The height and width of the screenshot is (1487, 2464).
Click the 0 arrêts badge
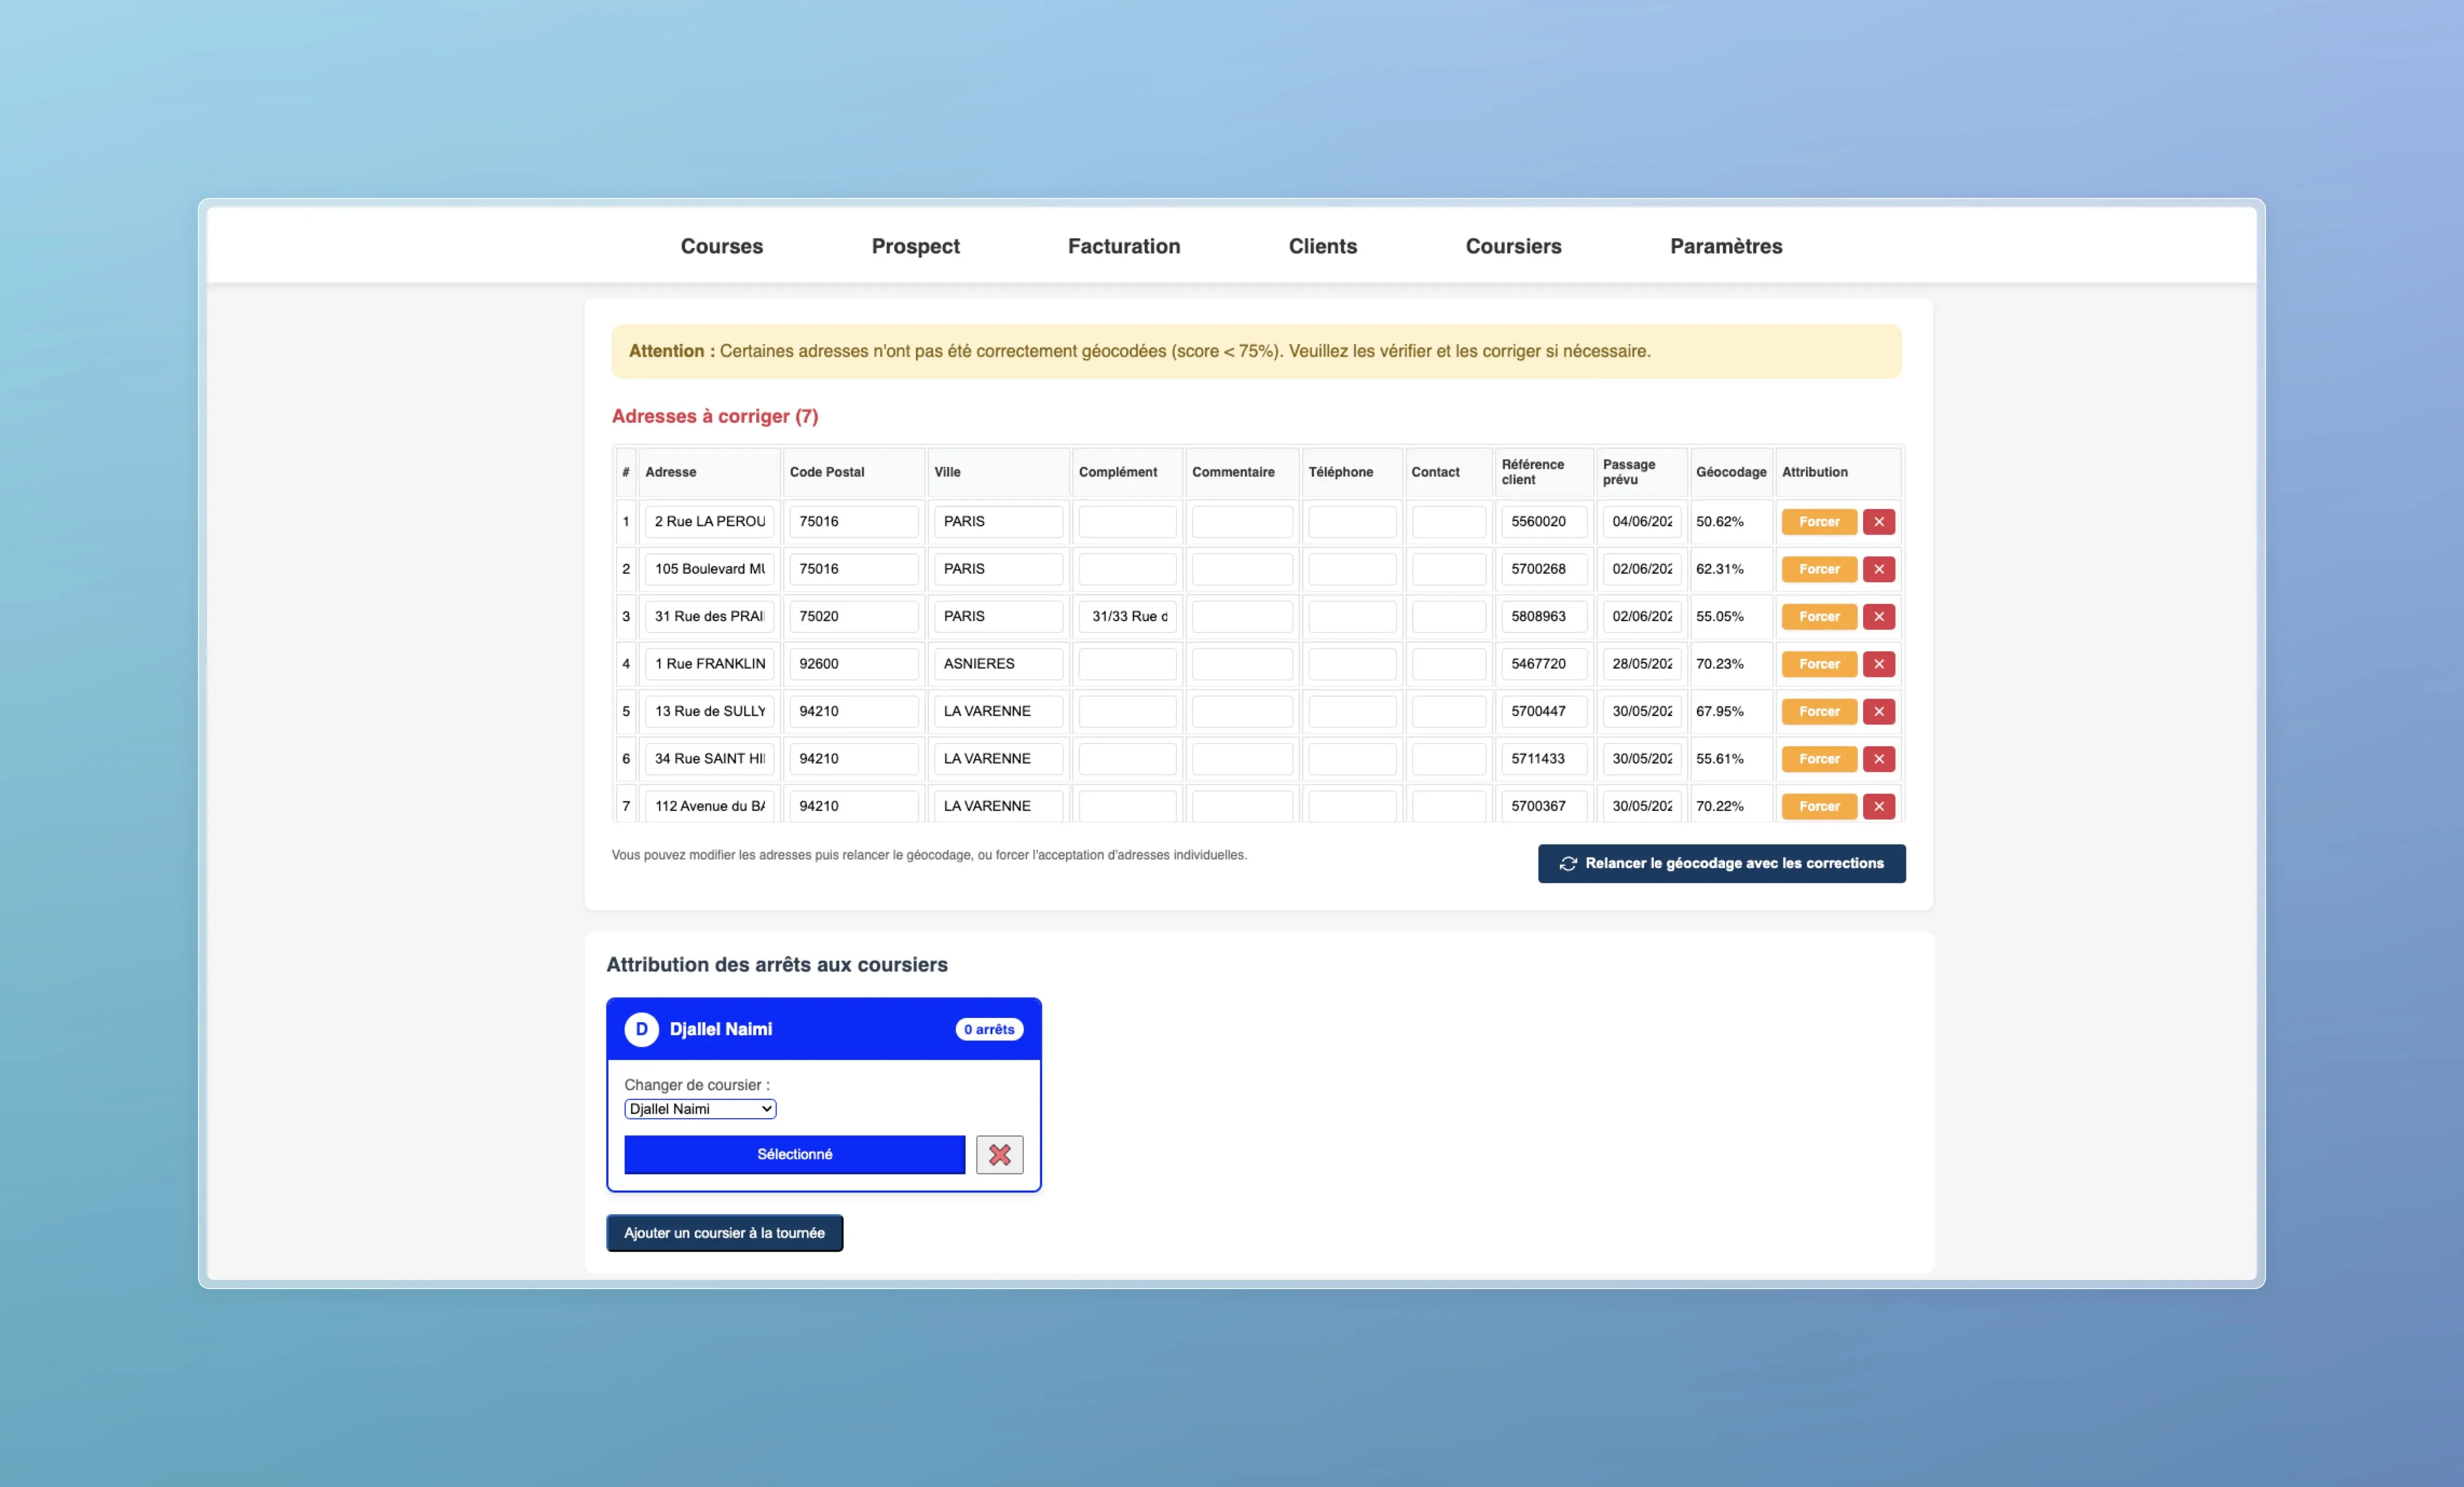pyautogui.click(x=988, y=1029)
